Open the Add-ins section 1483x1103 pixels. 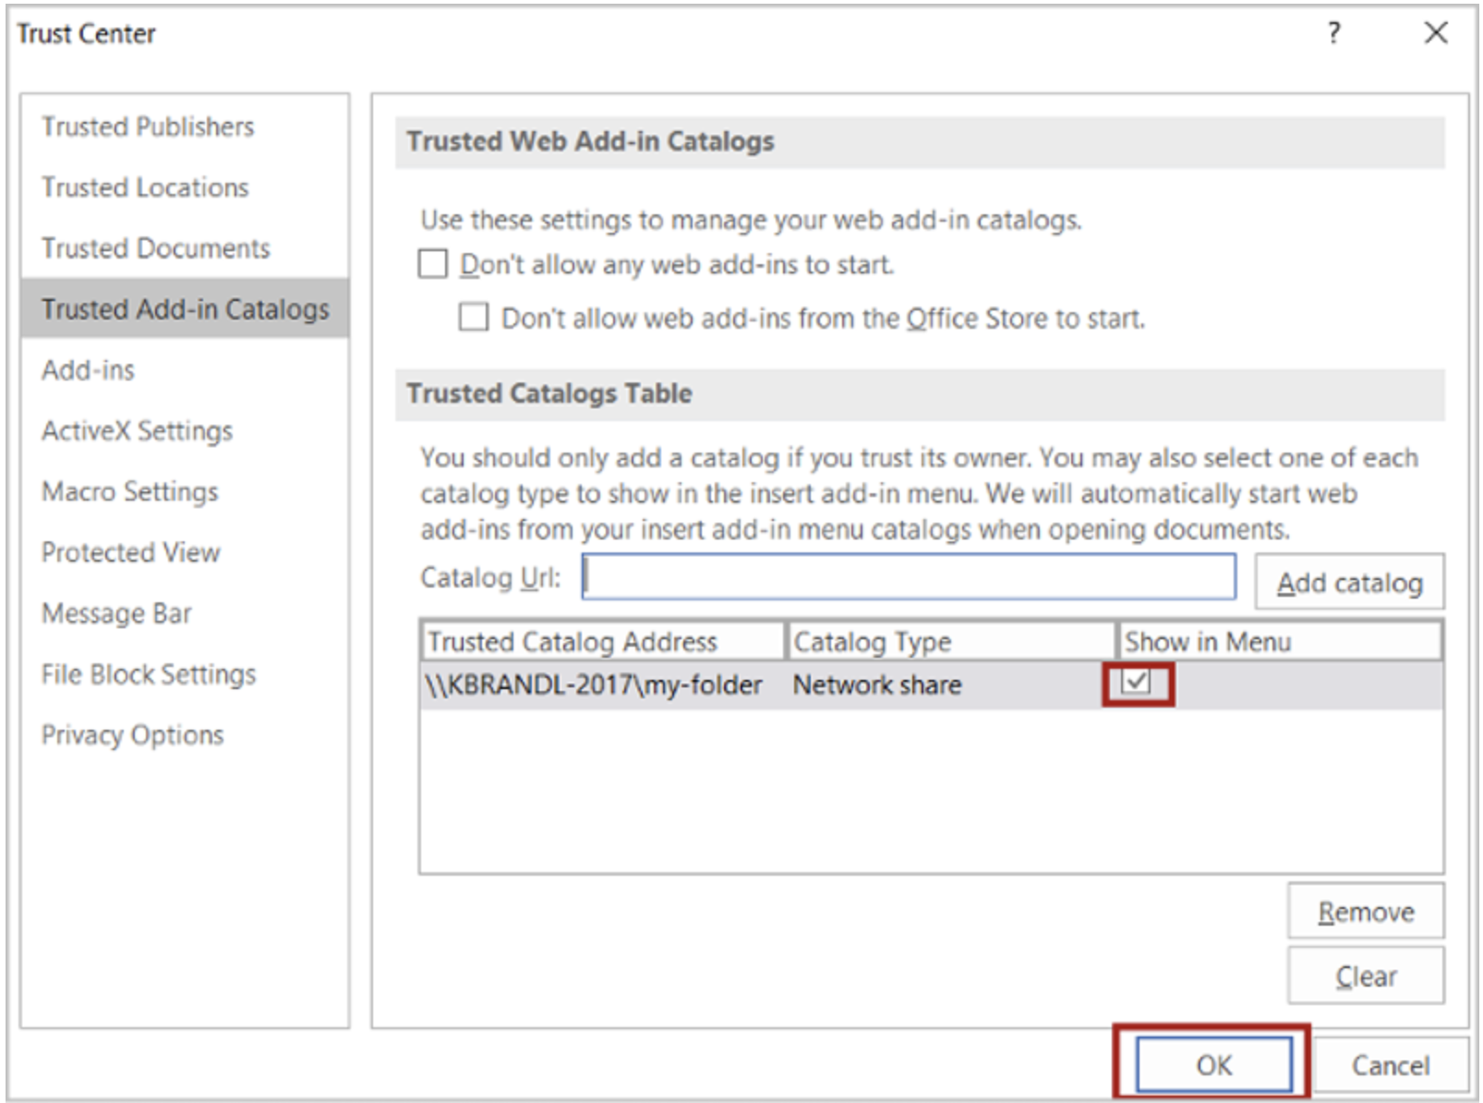(89, 370)
